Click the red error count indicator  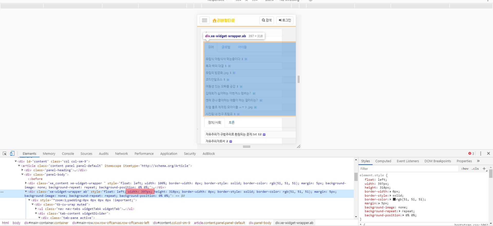pos(471,153)
